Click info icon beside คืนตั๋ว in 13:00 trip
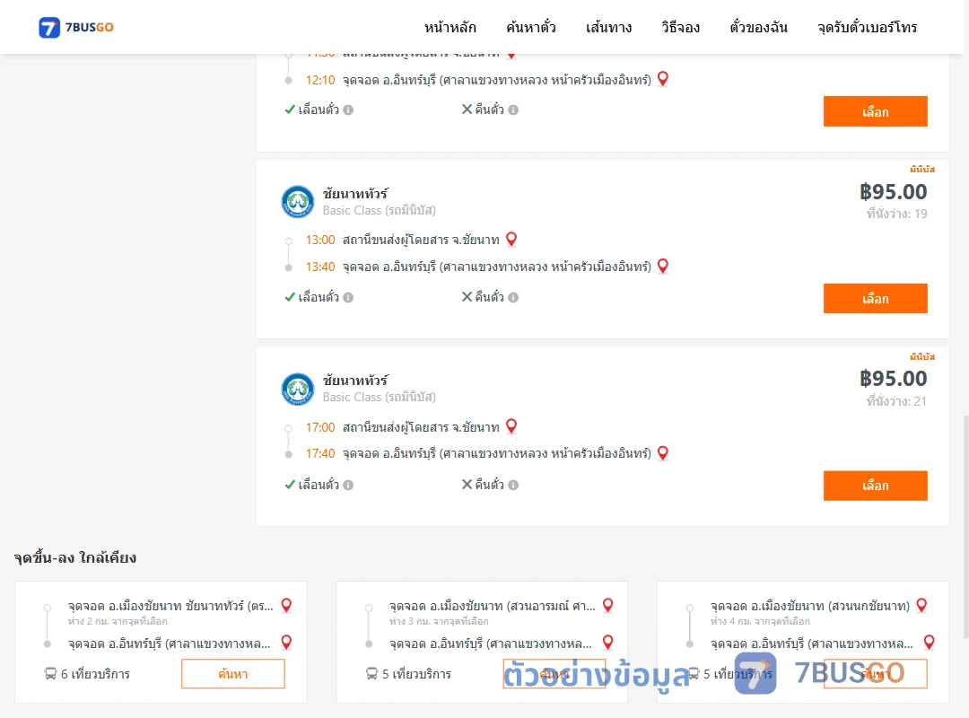This screenshot has height=718, width=969. point(513,297)
